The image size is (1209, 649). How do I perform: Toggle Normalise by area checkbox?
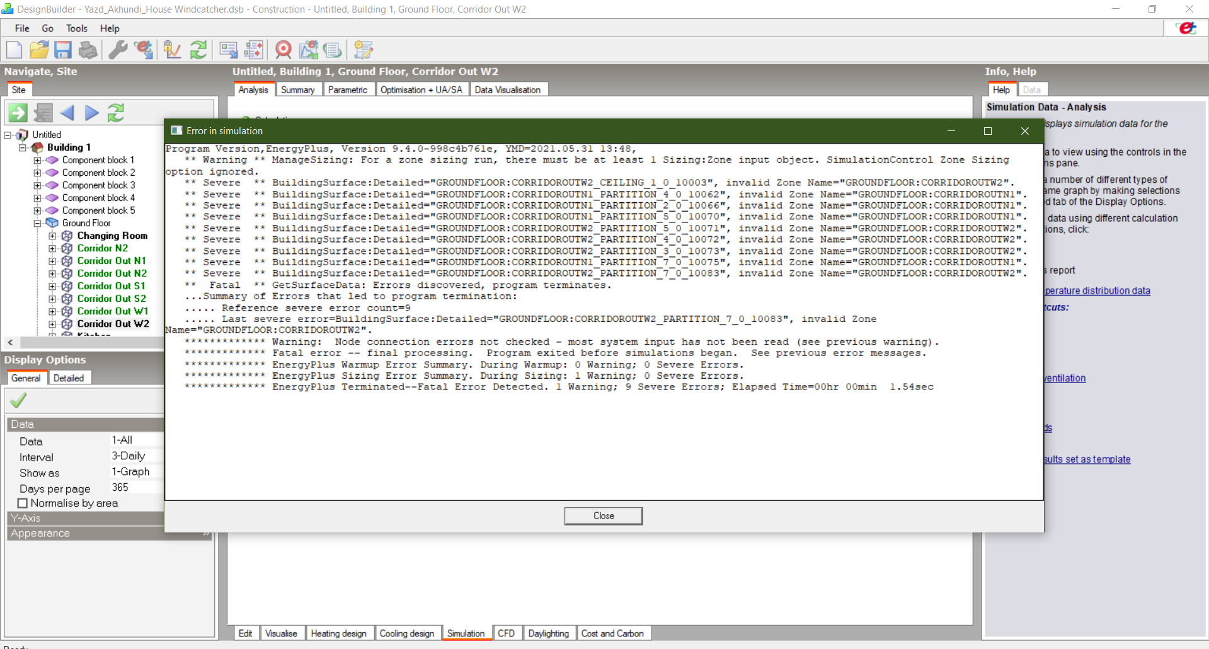pos(23,503)
